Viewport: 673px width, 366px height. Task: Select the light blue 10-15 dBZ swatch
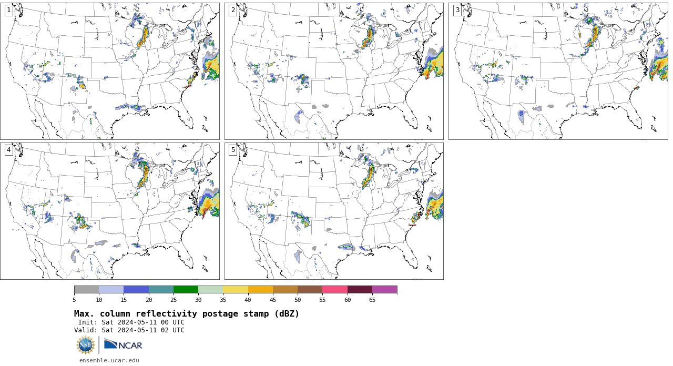point(111,290)
